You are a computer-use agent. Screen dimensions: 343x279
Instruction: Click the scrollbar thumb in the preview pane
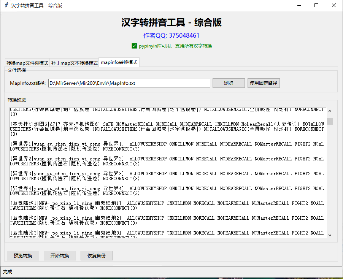pos(330,121)
